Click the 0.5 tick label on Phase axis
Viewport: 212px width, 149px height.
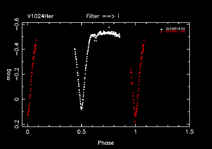[81, 131]
